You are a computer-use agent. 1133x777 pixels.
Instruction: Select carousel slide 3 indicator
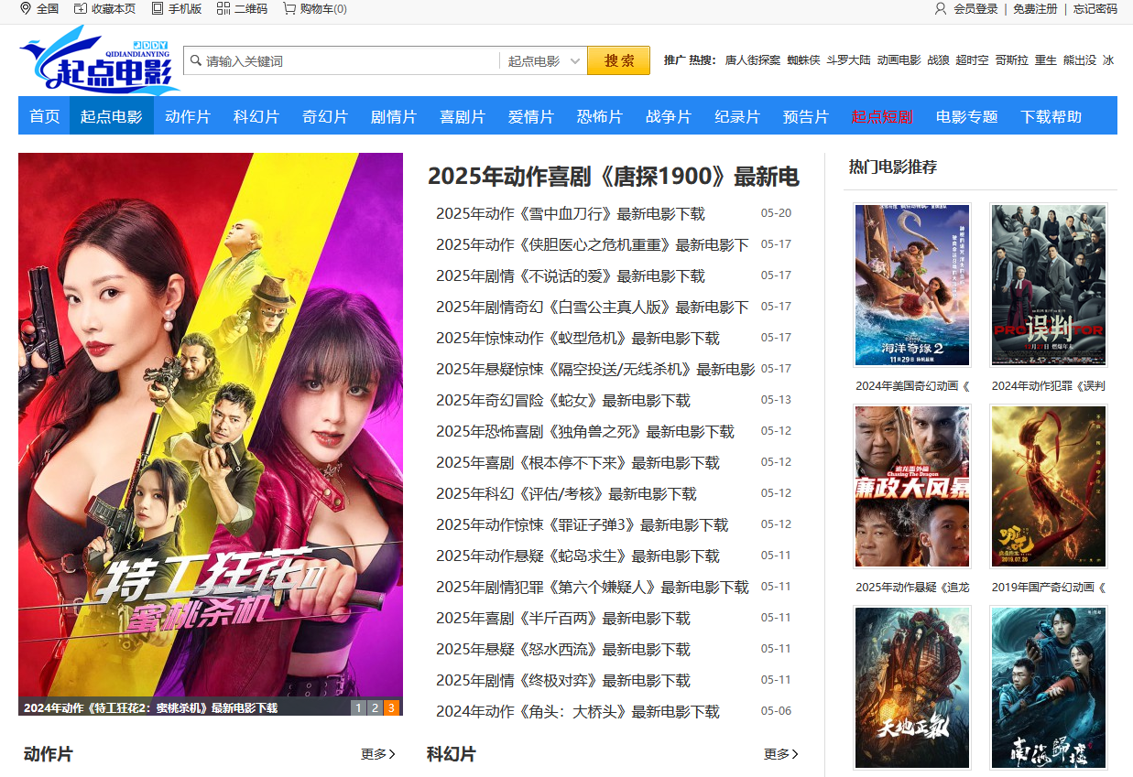pyautogui.click(x=391, y=707)
